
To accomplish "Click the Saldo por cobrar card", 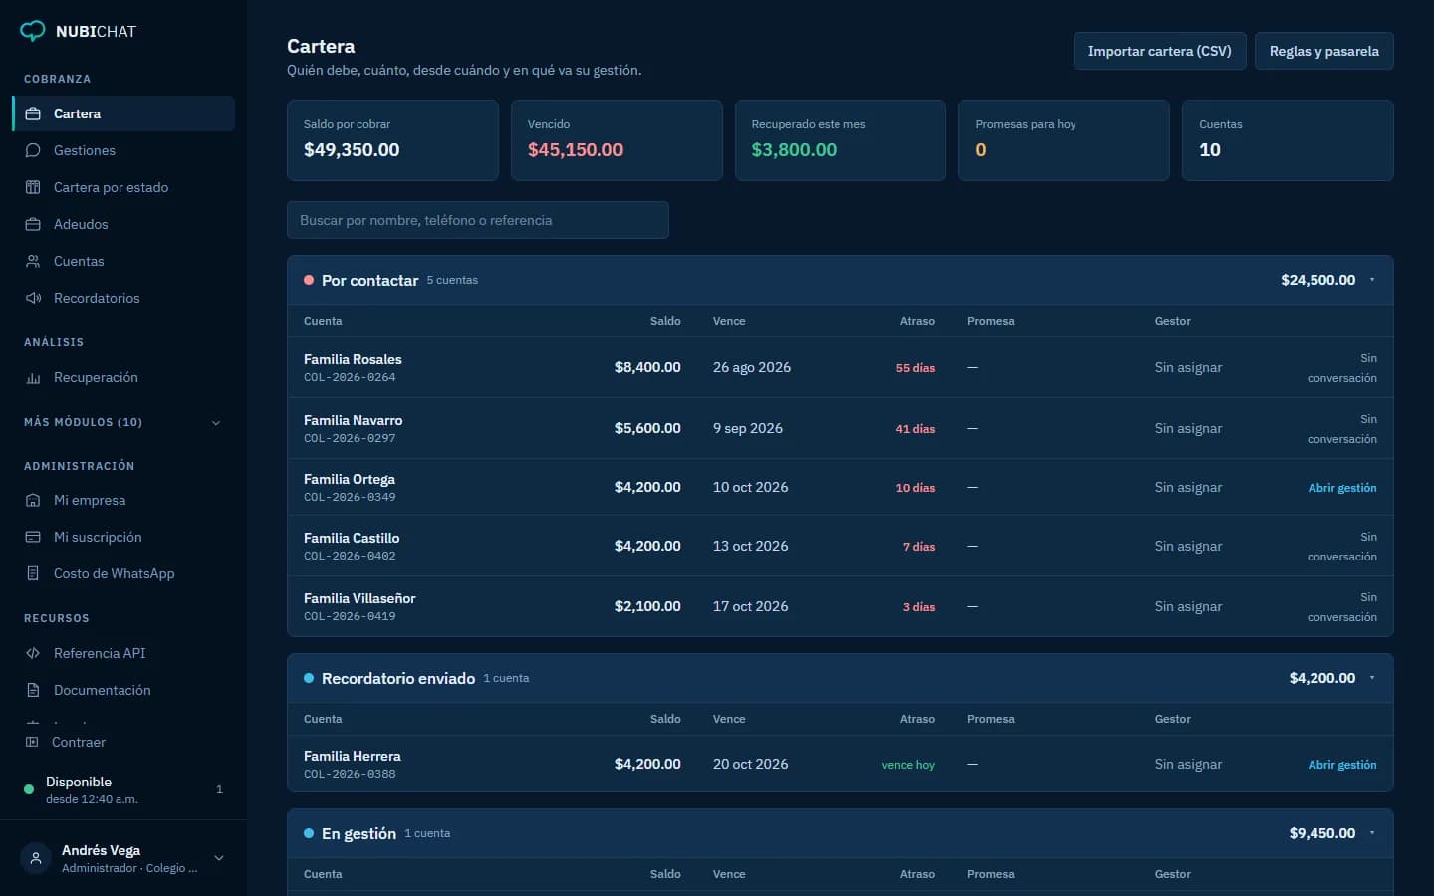I will tap(392, 140).
